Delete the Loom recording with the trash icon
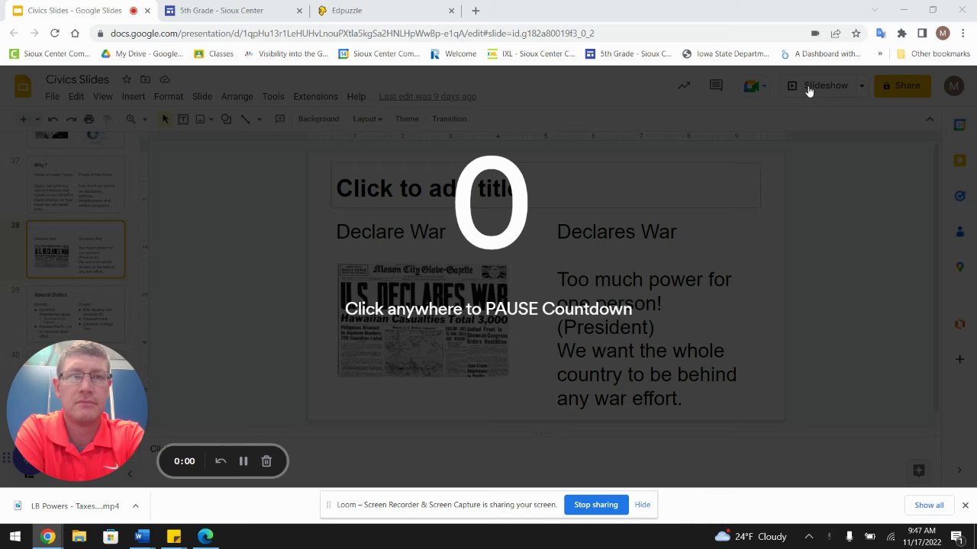Screen dimensions: 977x549 click(x=266, y=461)
